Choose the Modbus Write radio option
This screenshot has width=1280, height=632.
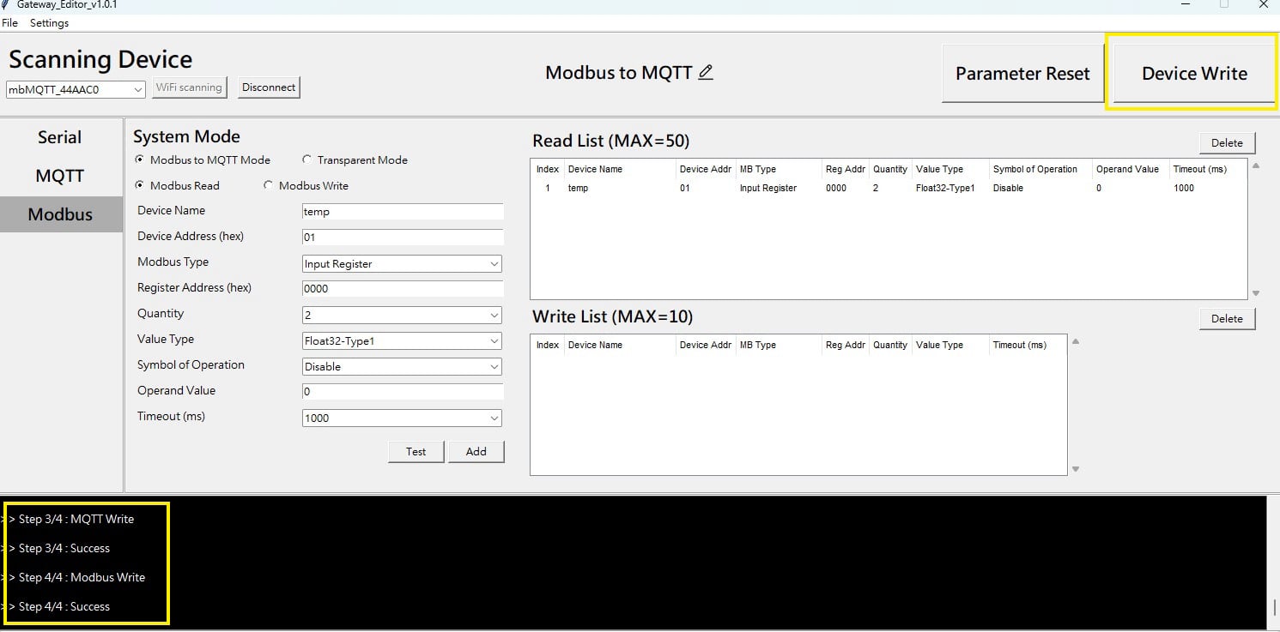click(269, 186)
